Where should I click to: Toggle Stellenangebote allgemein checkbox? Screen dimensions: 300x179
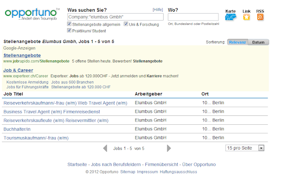pos(69,24)
